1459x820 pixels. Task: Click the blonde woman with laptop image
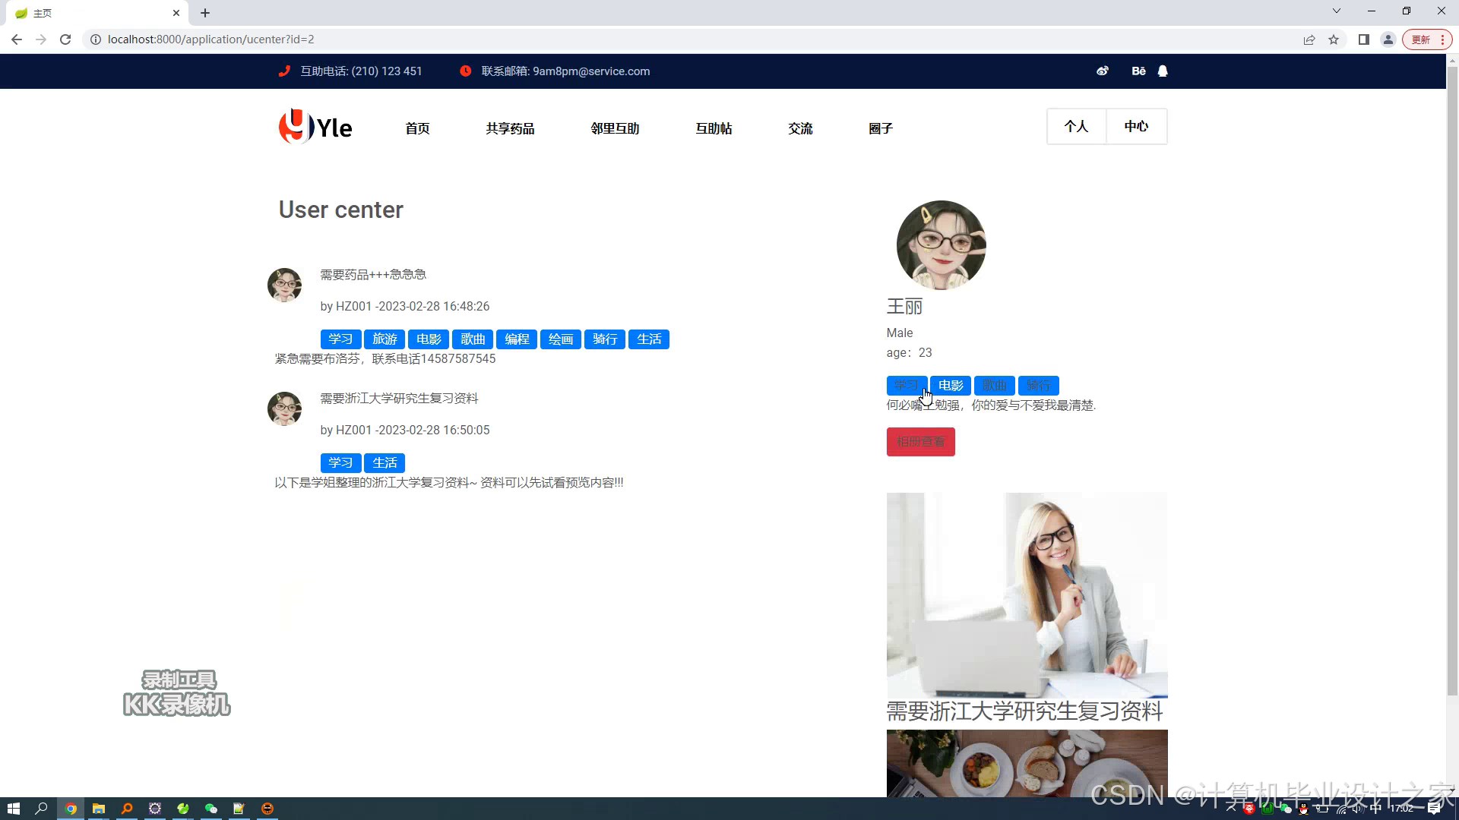coord(1027,594)
